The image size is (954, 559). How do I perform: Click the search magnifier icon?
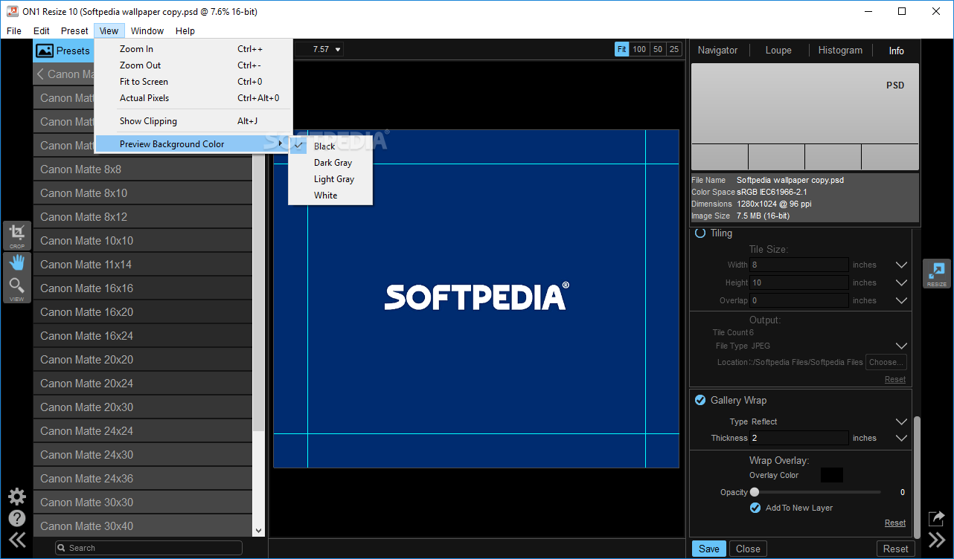[x=62, y=548]
